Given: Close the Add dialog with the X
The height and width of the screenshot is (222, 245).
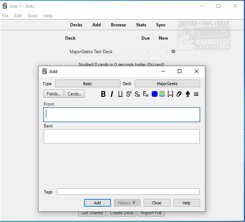Looking at the screenshot, I should (x=196, y=71).
